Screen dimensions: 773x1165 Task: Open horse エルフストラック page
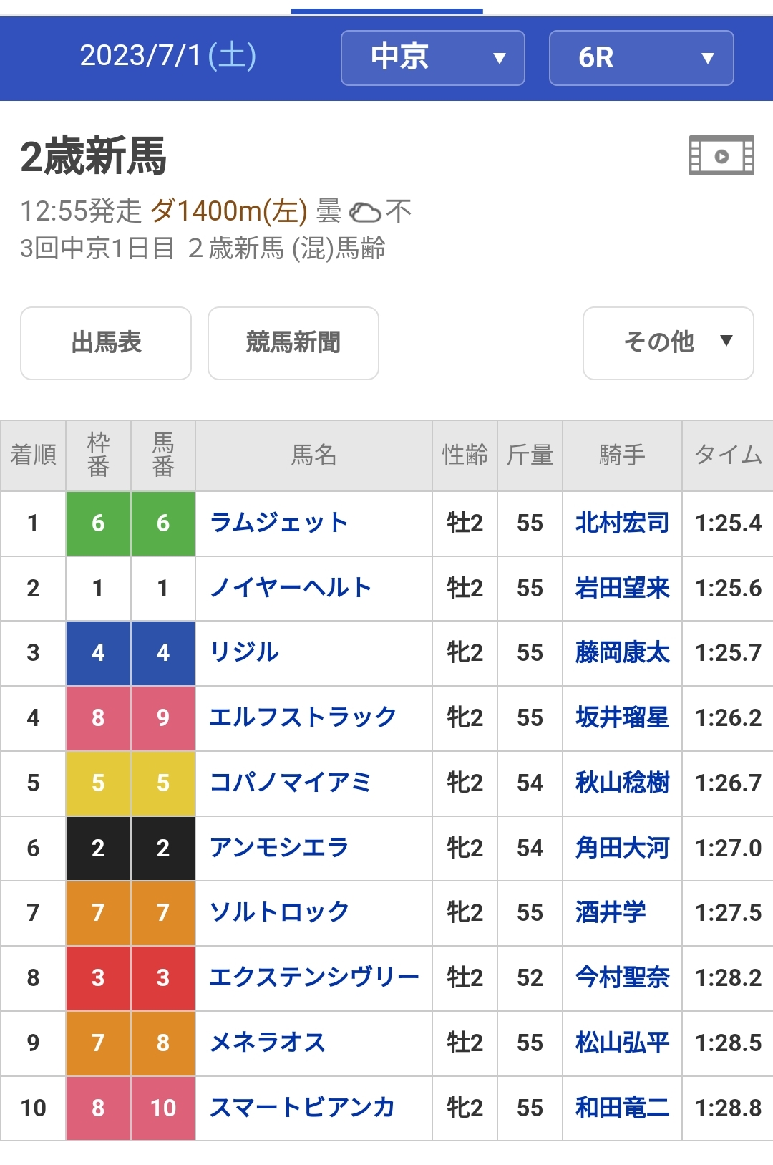coord(302,717)
